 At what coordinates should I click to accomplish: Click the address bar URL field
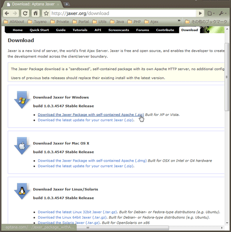click(x=123, y=13)
